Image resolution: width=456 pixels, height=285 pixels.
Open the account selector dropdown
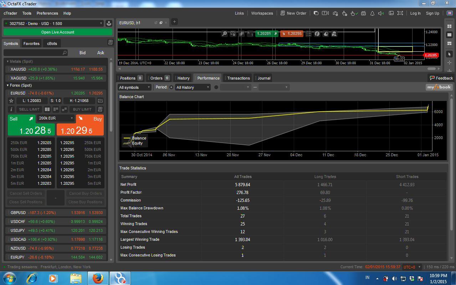(54, 24)
